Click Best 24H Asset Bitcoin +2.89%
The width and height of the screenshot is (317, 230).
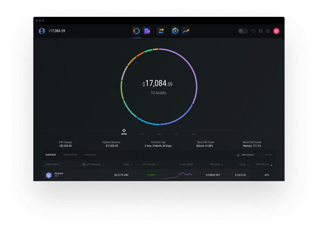pyautogui.click(x=205, y=144)
